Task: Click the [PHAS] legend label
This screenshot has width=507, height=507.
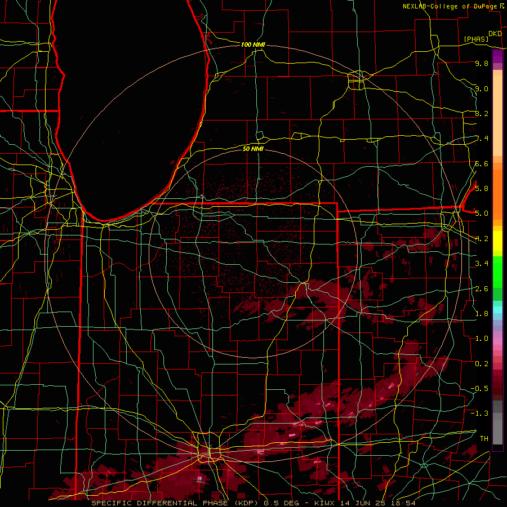Action: [x=476, y=39]
